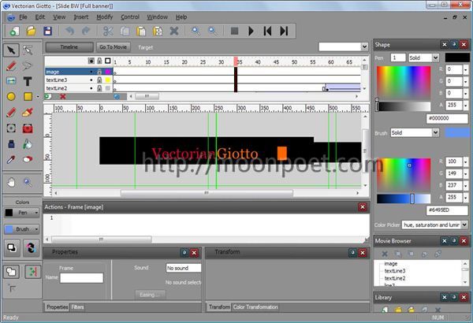Click the pen color black swatch in Shape
473x323 pixels.
[457, 58]
